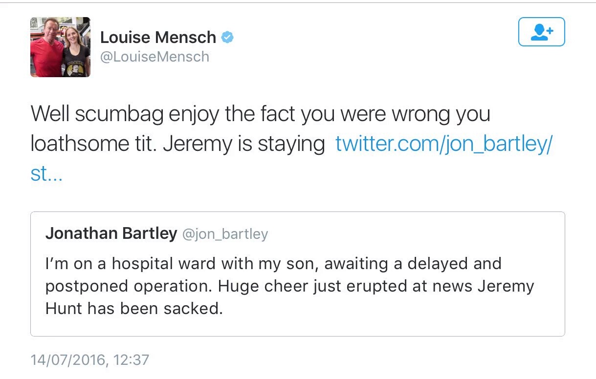Click the 14/07/2016 date in the timestamp
The image size is (596, 379).
(67, 360)
